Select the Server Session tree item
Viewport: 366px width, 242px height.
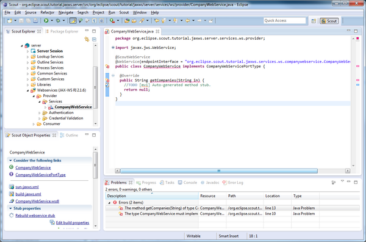[x=50, y=51]
